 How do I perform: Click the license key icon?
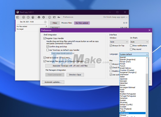coord(59,17)
